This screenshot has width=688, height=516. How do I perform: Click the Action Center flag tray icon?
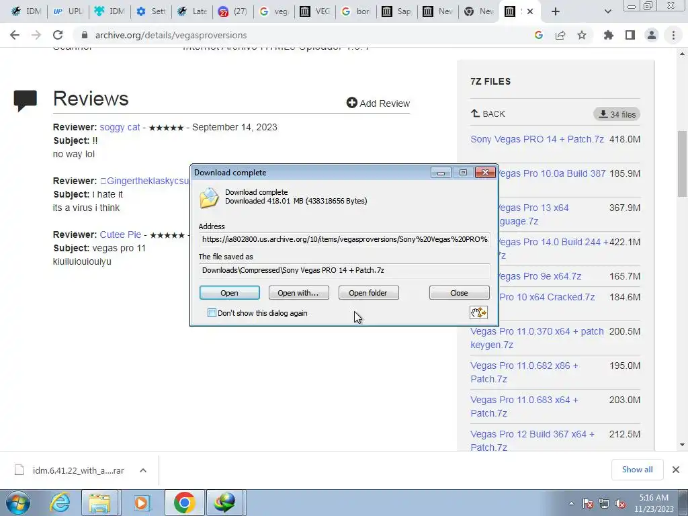coord(588,503)
